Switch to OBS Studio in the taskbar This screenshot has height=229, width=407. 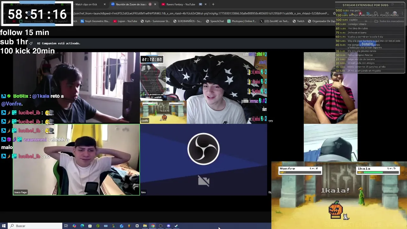161,226
